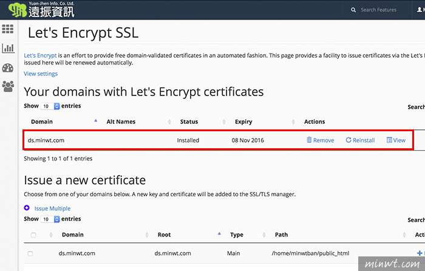Image resolution: width=425 pixels, height=271 pixels.
Task: Click the Issue Multiple plus circle icon
Action: (27, 208)
